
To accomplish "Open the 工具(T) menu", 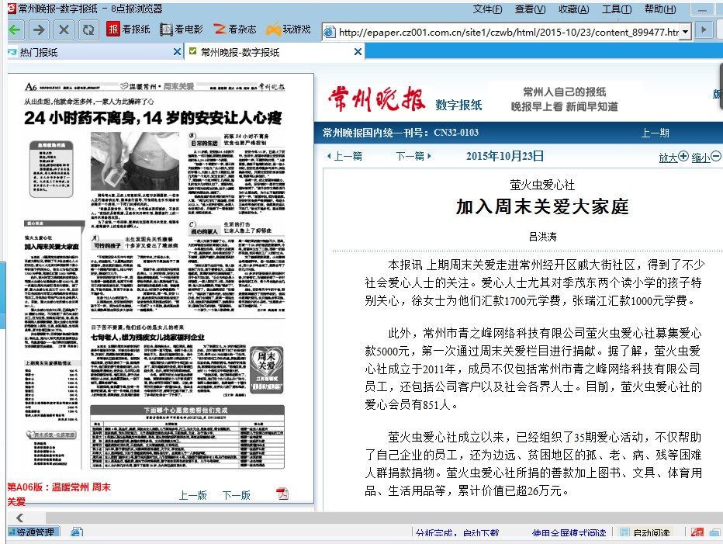I will [x=616, y=9].
